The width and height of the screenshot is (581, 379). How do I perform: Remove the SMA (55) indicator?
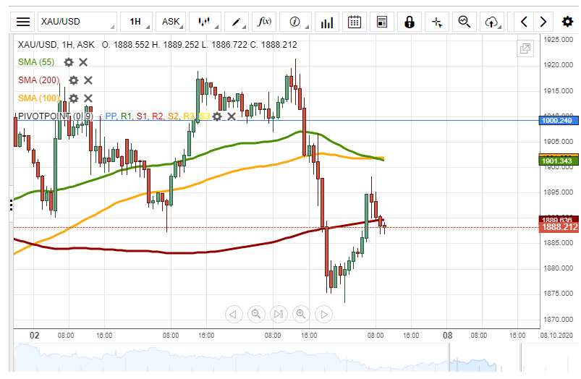tap(83, 62)
